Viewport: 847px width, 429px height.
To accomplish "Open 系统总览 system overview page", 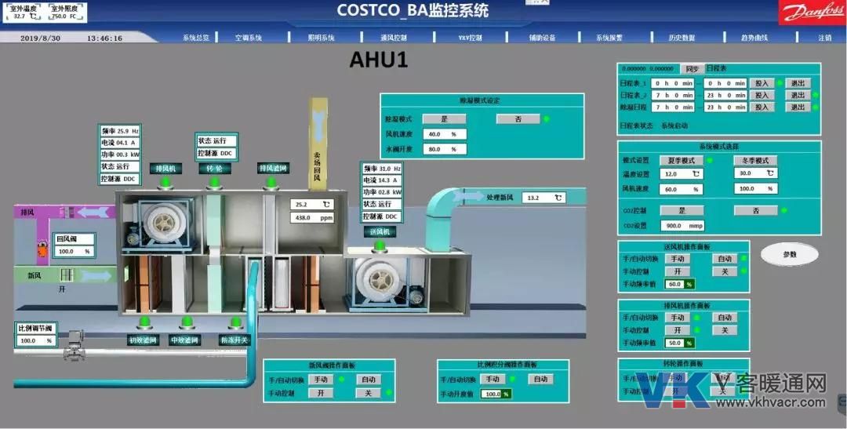I will [196, 38].
